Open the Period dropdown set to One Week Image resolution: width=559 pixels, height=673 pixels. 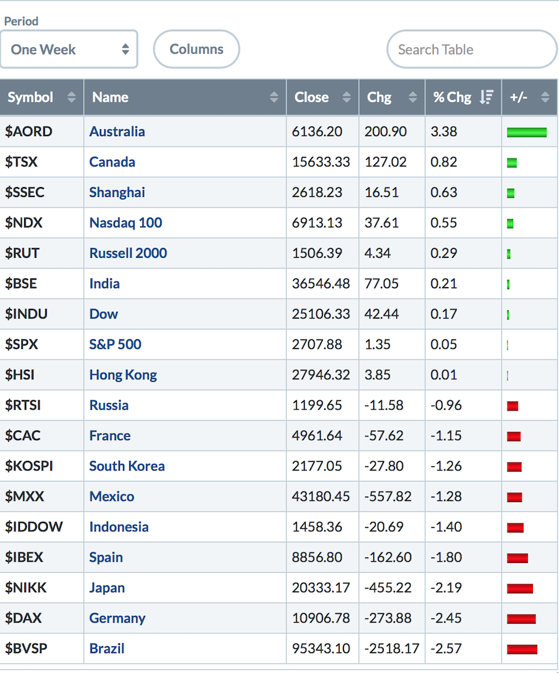pos(69,49)
